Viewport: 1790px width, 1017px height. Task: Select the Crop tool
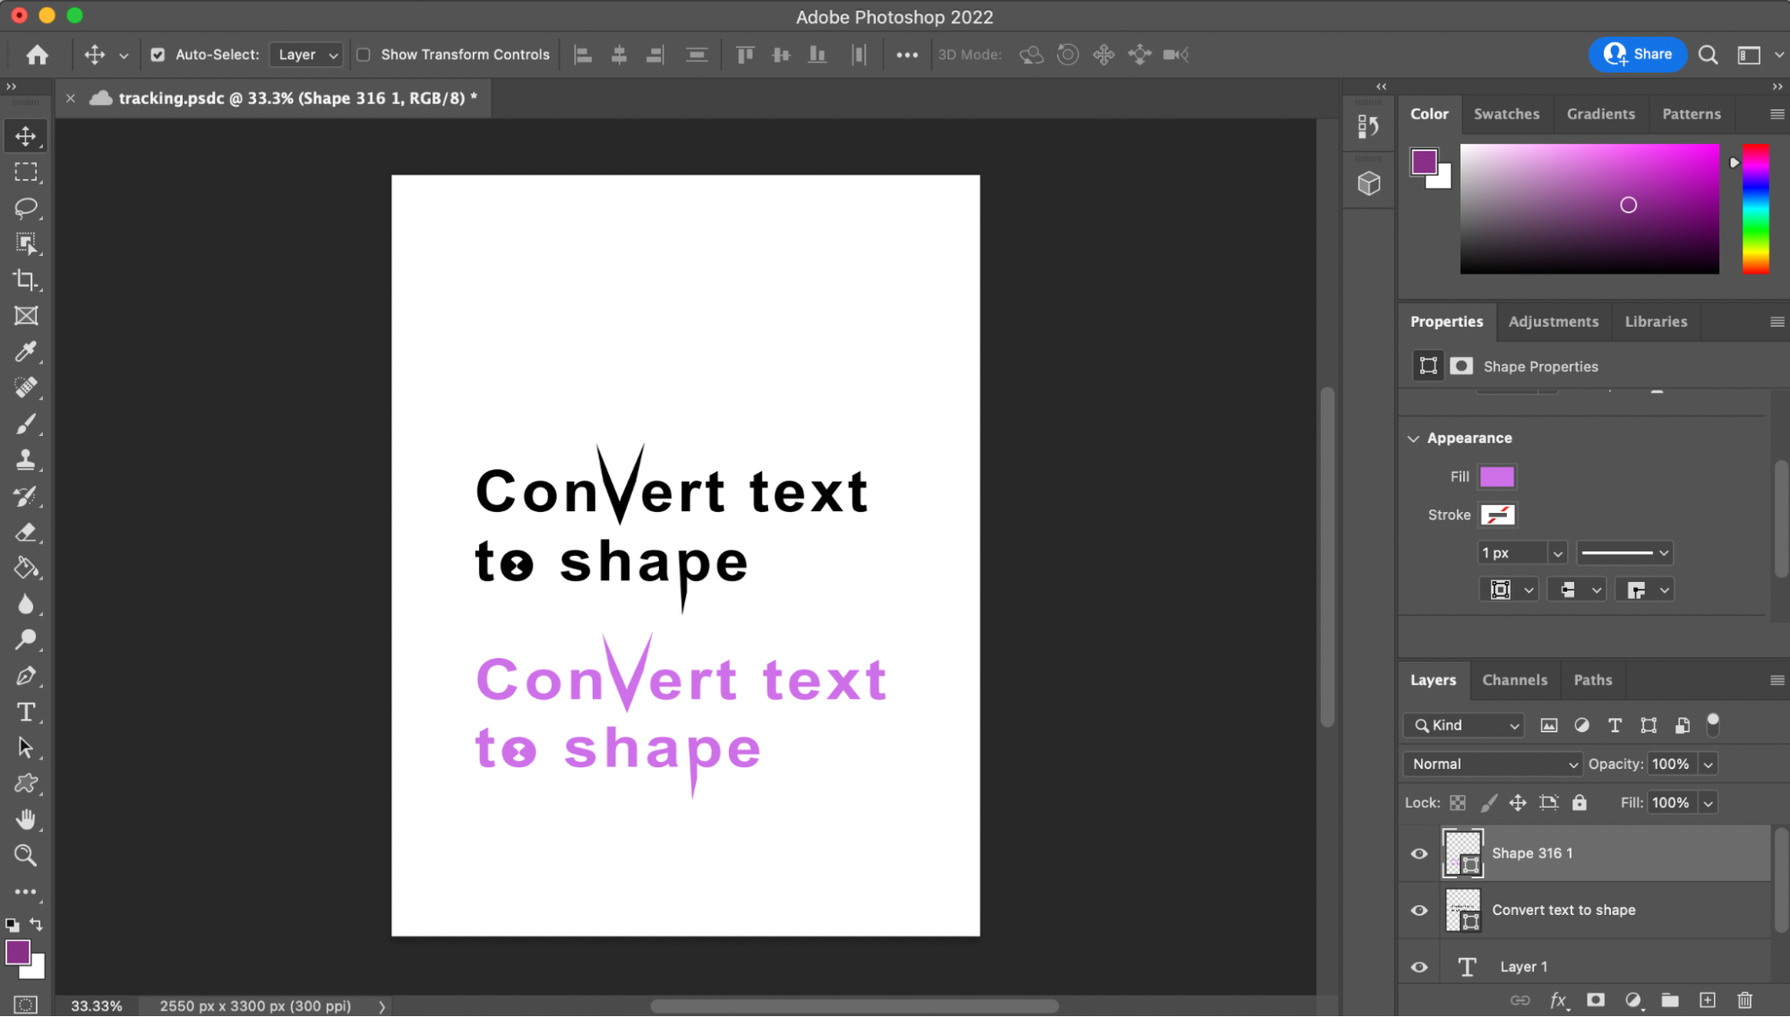25,280
